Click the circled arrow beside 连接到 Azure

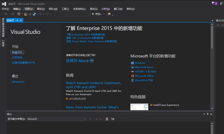pos(92,60)
